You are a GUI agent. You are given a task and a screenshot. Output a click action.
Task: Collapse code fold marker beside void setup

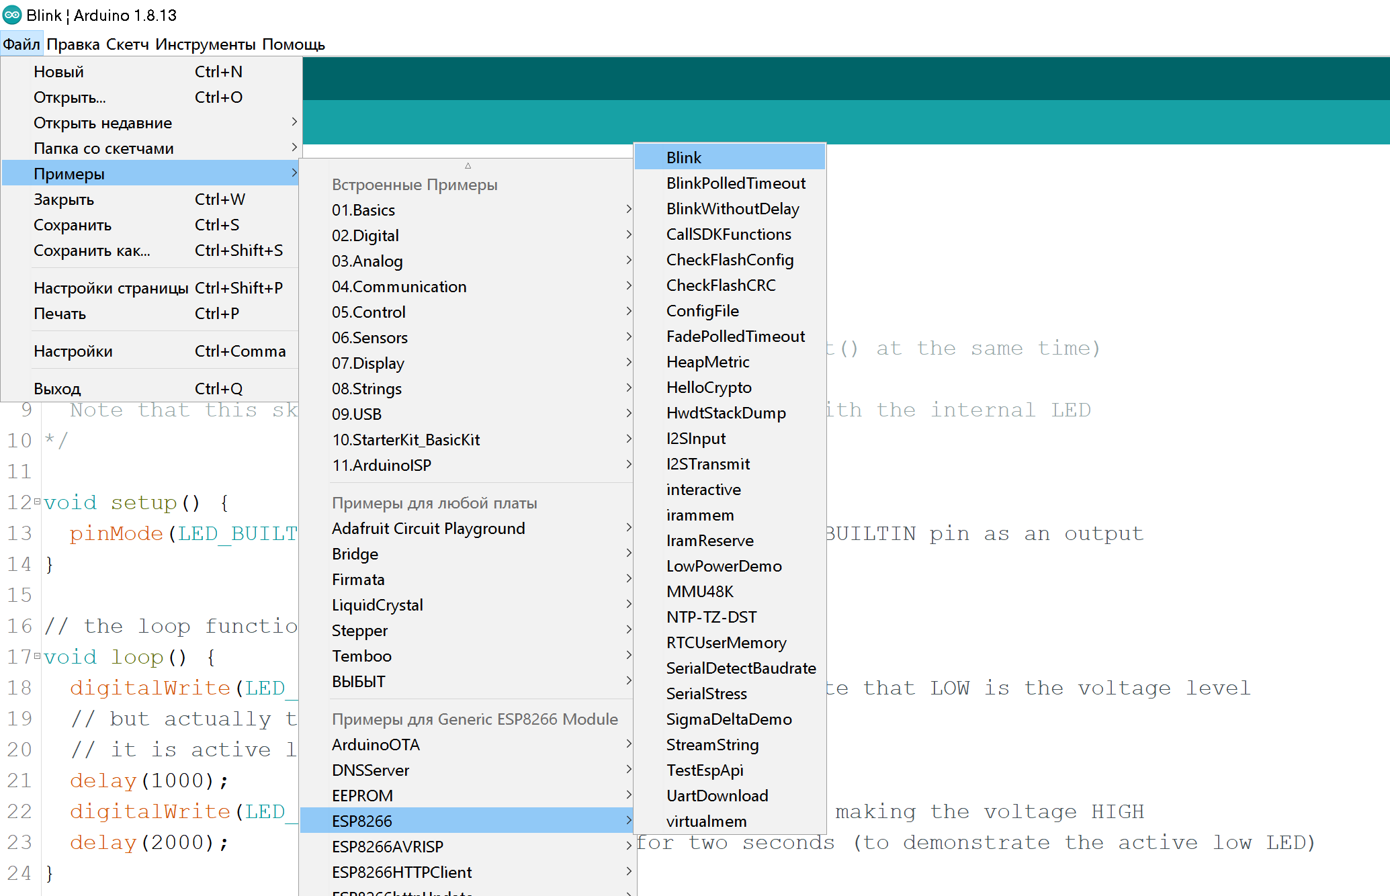[x=37, y=501]
